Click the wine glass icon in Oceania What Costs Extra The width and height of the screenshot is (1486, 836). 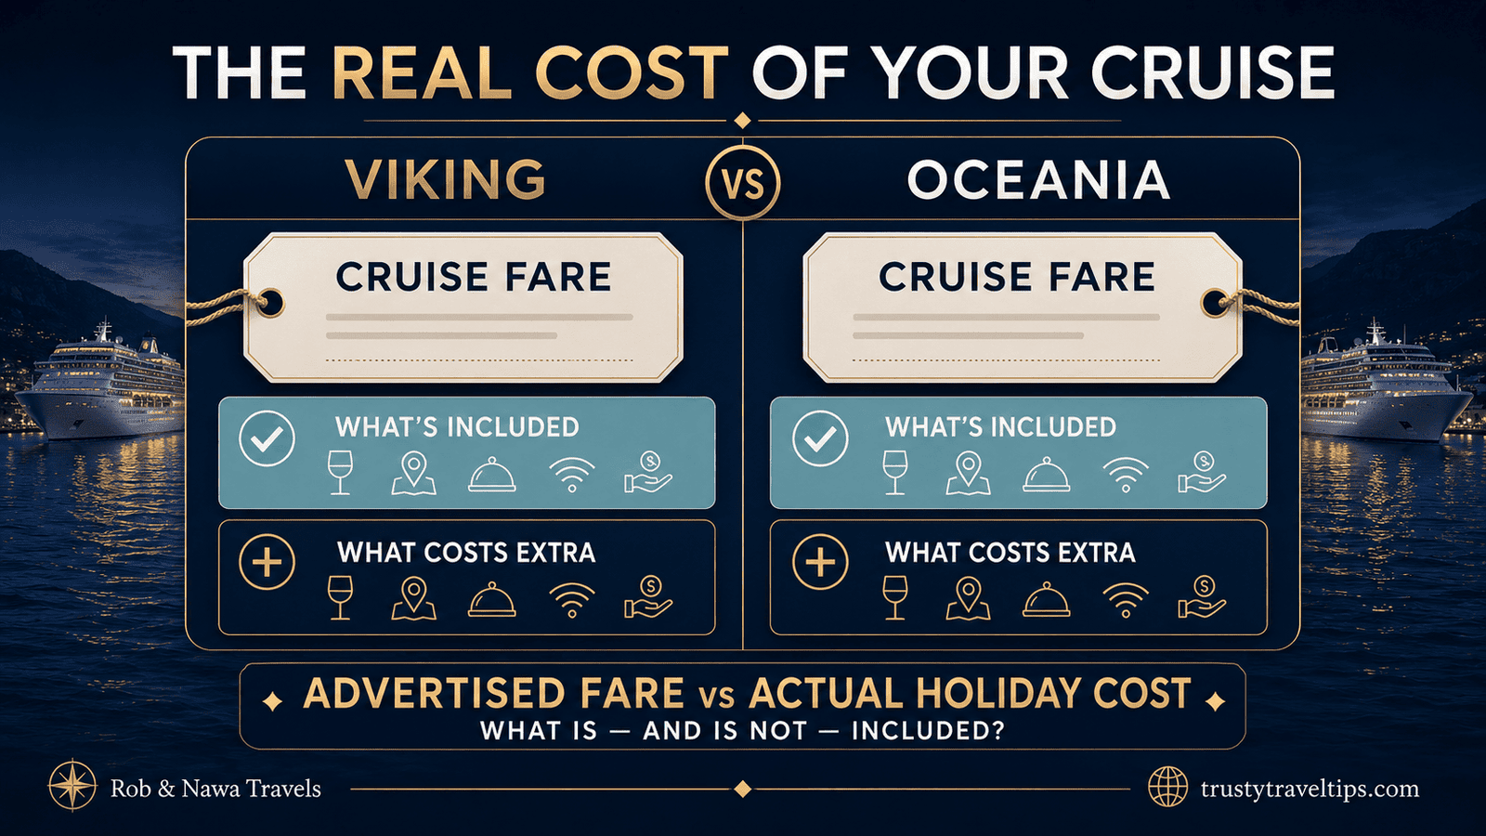coord(894,598)
